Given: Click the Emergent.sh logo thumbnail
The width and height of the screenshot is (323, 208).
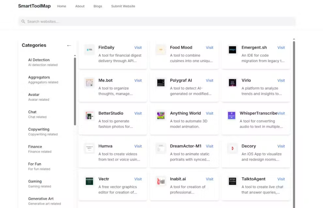Looking at the screenshot, I should coord(232,50).
